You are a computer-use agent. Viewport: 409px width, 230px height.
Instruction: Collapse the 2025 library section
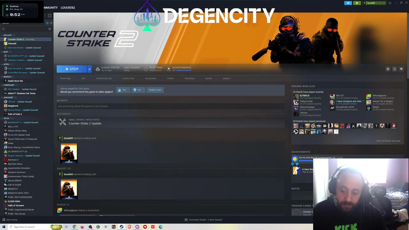(2, 118)
